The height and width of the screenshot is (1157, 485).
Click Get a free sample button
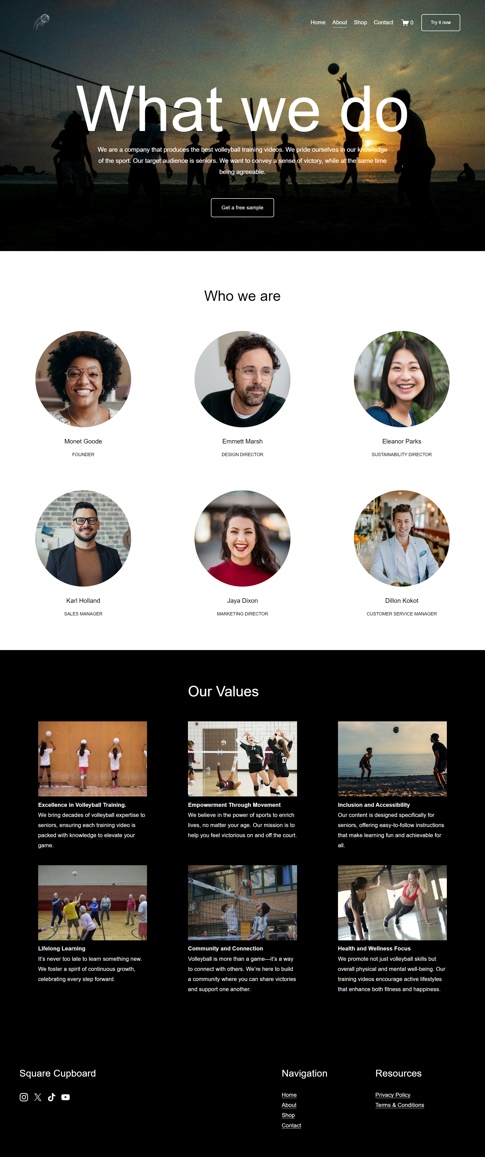pos(242,208)
